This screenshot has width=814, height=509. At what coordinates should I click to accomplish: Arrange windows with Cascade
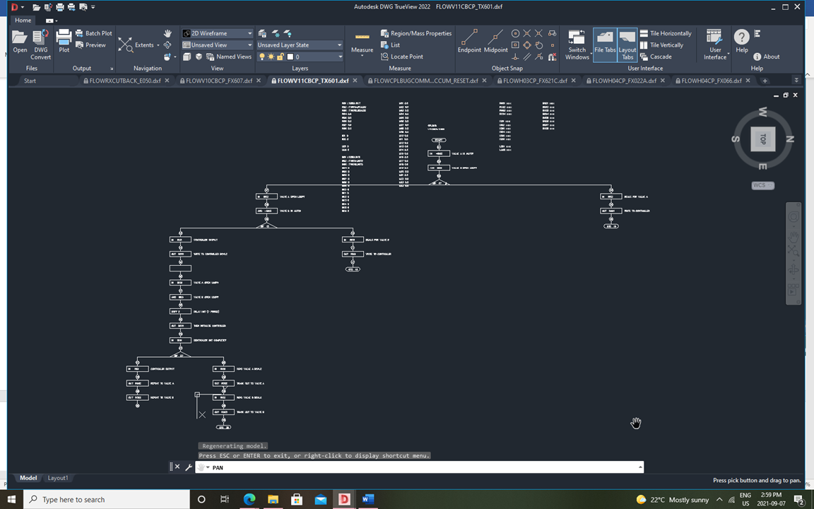click(656, 57)
